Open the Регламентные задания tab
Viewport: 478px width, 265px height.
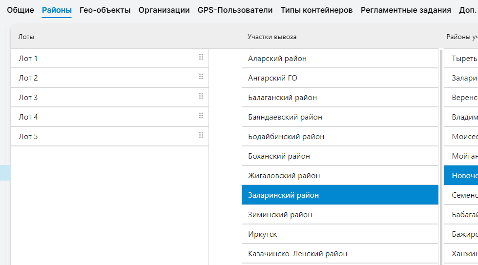[x=406, y=10]
